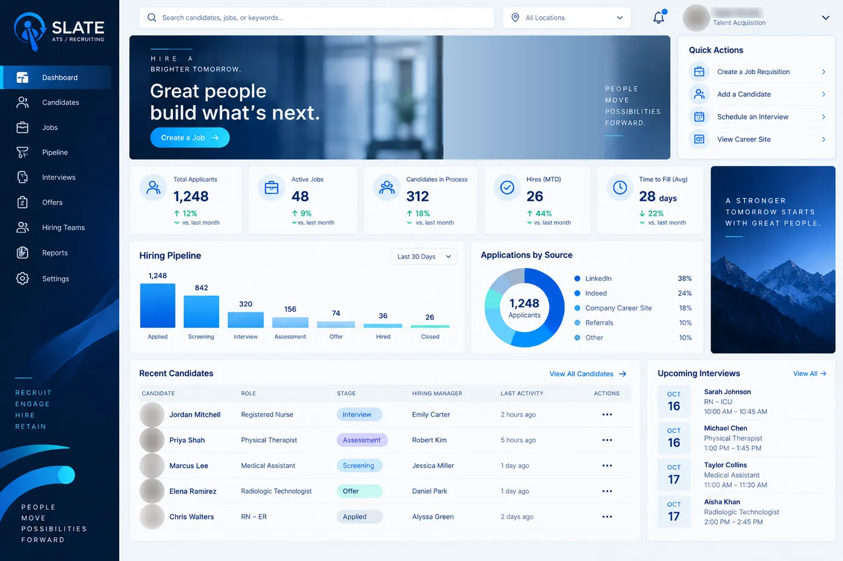The height and width of the screenshot is (561, 843).
Task: Open the Interviews sidebar icon
Action: [22, 177]
